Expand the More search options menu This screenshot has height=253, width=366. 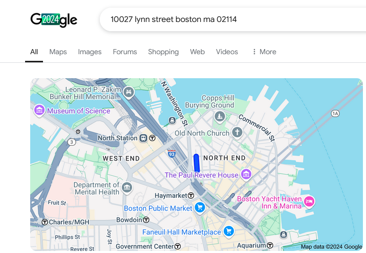[264, 52]
